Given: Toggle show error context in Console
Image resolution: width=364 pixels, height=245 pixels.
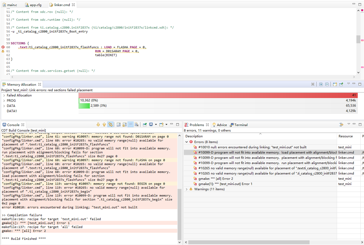Looking at the screenshot, I should (x=110, y=125).
